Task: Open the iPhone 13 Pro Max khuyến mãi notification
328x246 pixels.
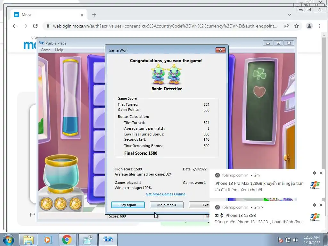Action: click(259, 184)
